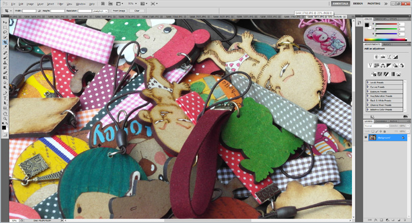Select the Zoom magnifier tool

[5, 119]
